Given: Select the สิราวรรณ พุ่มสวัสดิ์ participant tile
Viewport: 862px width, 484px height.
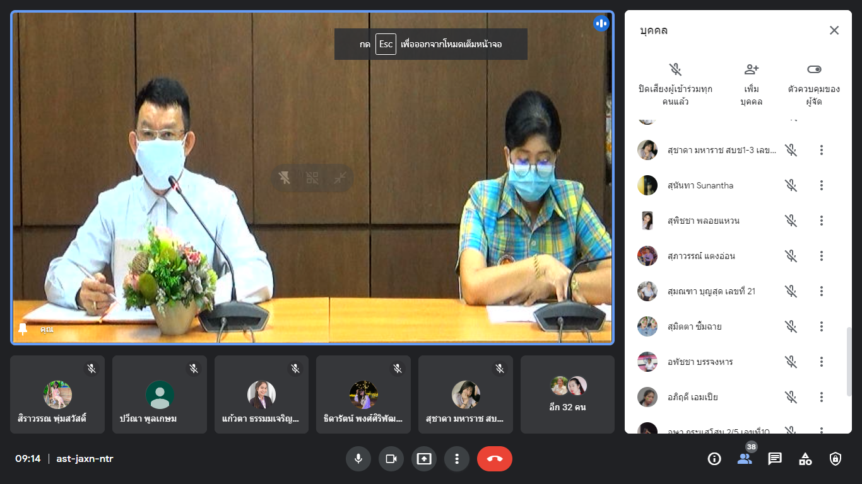Looking at the screenshot, I should (x=57, y=395).
